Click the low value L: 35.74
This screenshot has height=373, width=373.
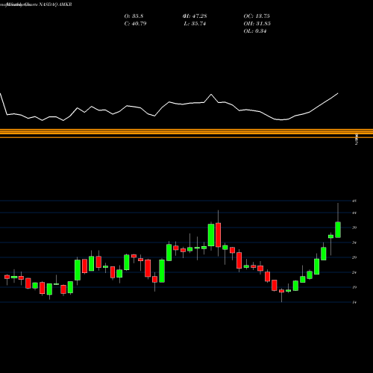pos(195,24)
